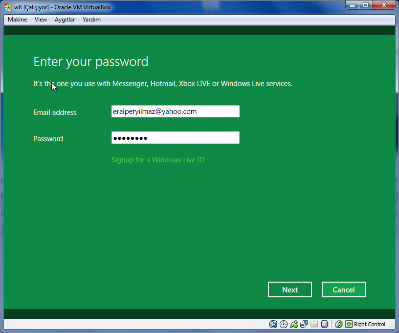Focus the Email address input field
Screen dimensions: 399x333
176,111
